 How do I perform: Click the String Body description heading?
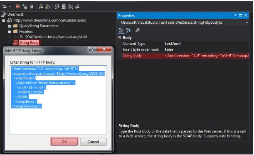(x=129, y=125)
